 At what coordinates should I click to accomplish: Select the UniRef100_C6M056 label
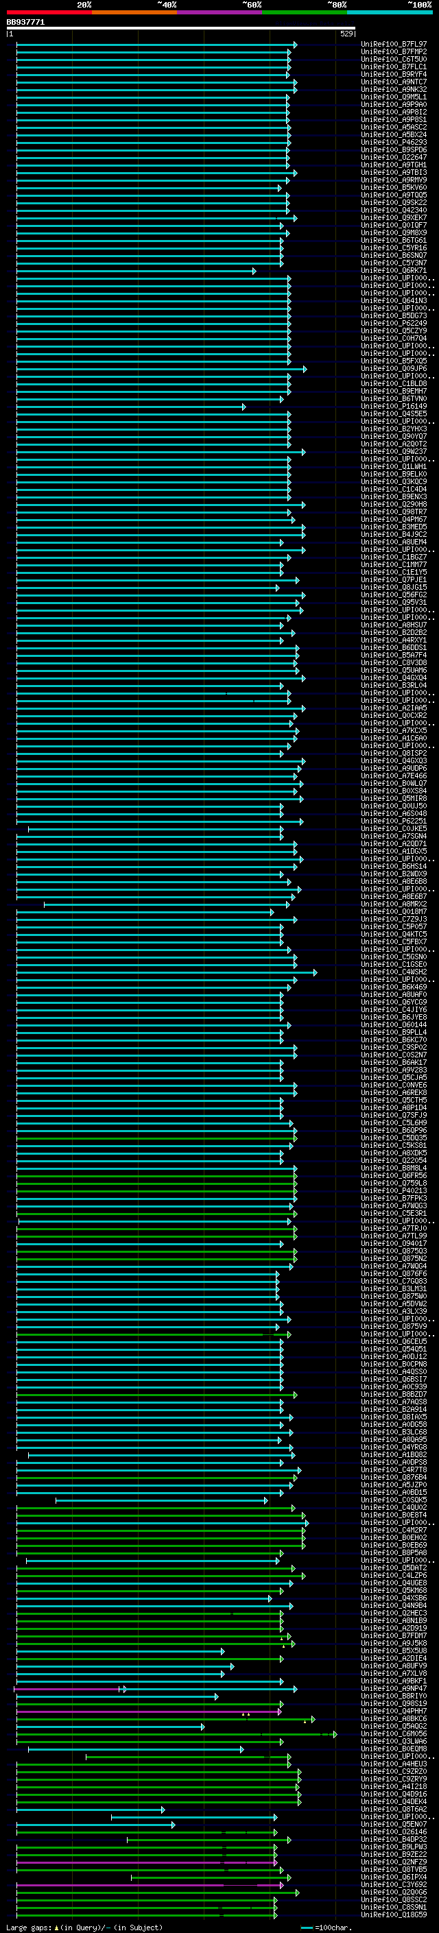pos(394,1734)
